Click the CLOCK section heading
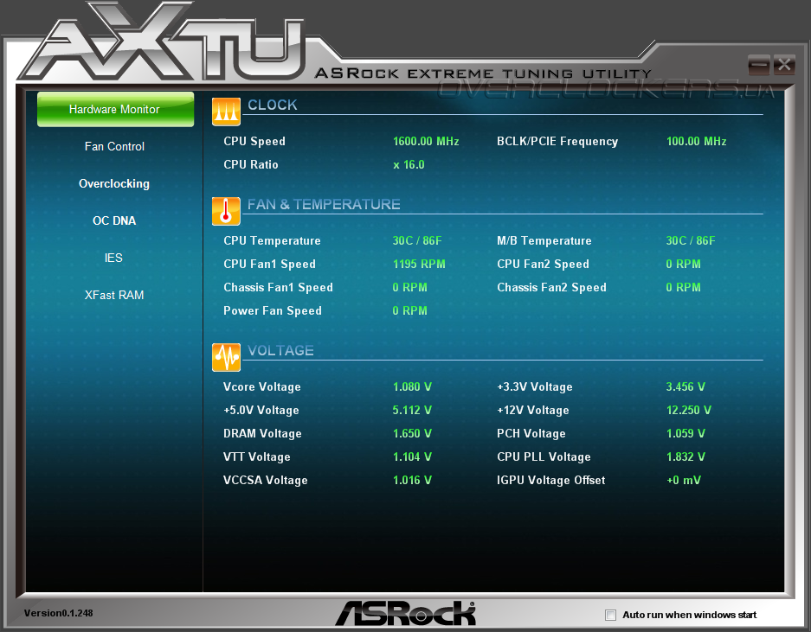The width and height of the screenshot is (811, 632). [x=273, y=105]
